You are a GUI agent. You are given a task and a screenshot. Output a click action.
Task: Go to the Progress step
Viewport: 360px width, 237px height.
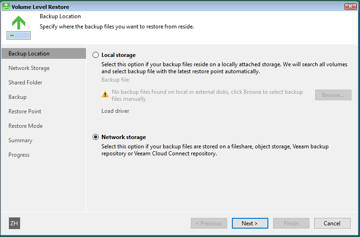click(19, 155)
